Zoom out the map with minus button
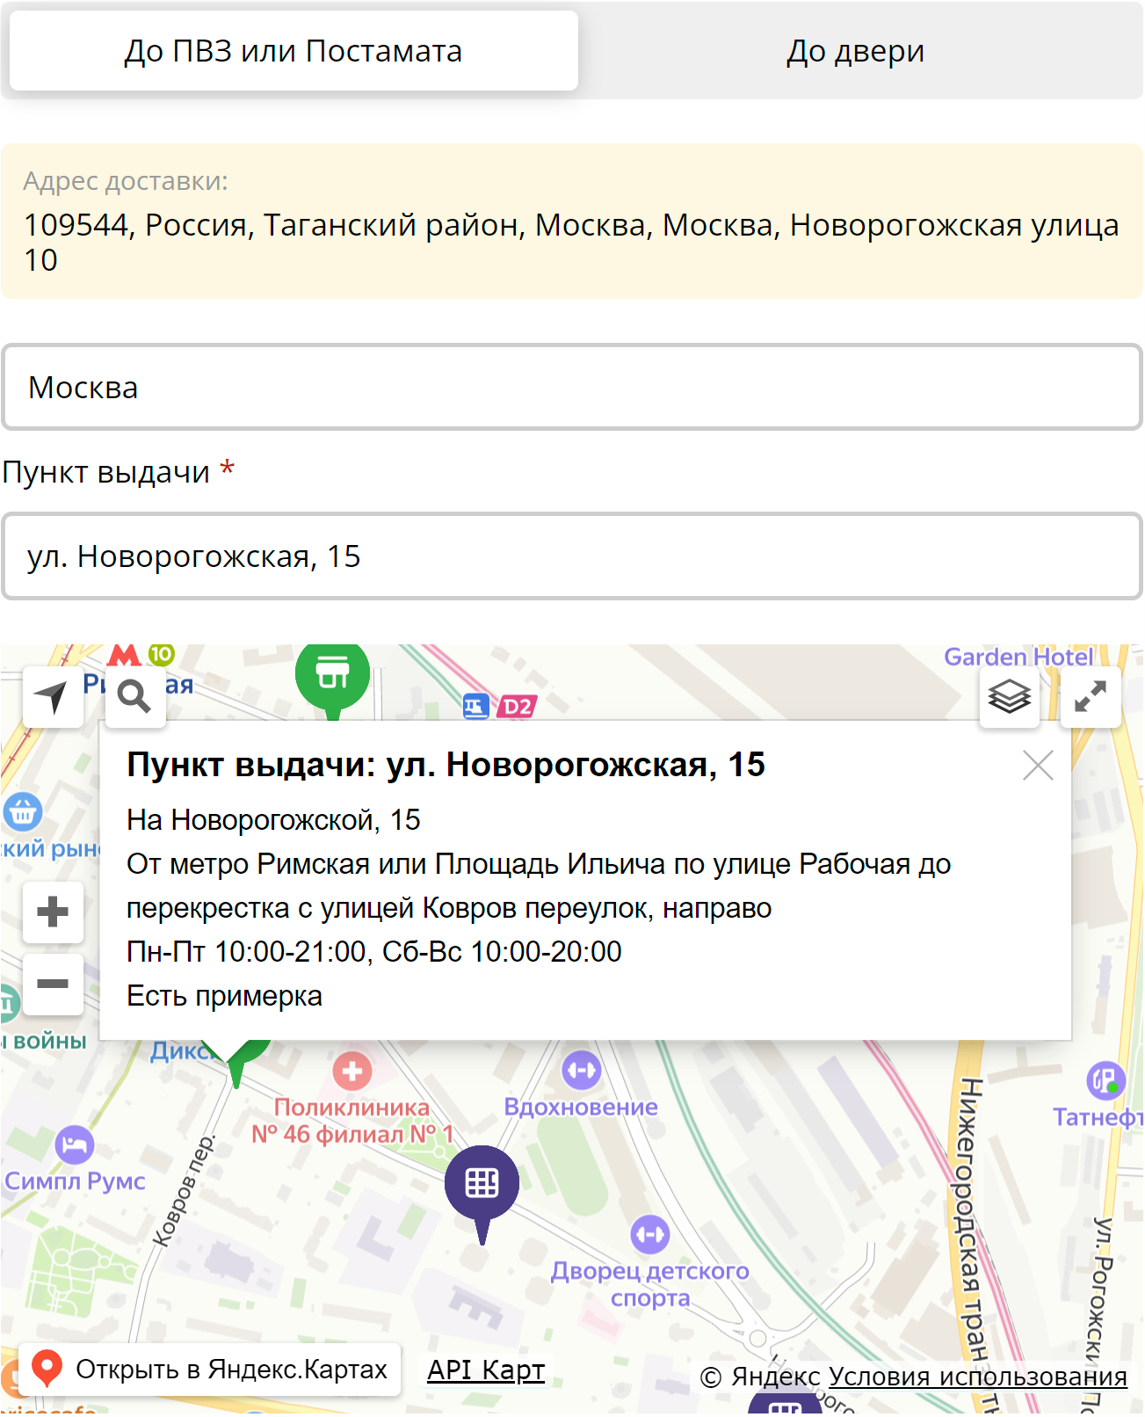The image size is (1145, 1417). click(x=53, y=985)
